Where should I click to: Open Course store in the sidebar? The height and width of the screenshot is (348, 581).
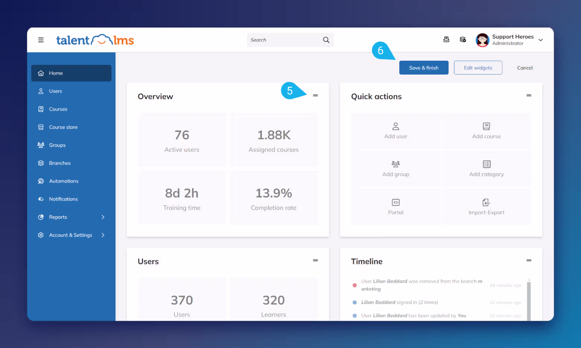click(x=71, y=127)
